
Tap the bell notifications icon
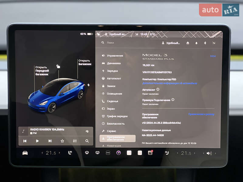coord(196,43)
